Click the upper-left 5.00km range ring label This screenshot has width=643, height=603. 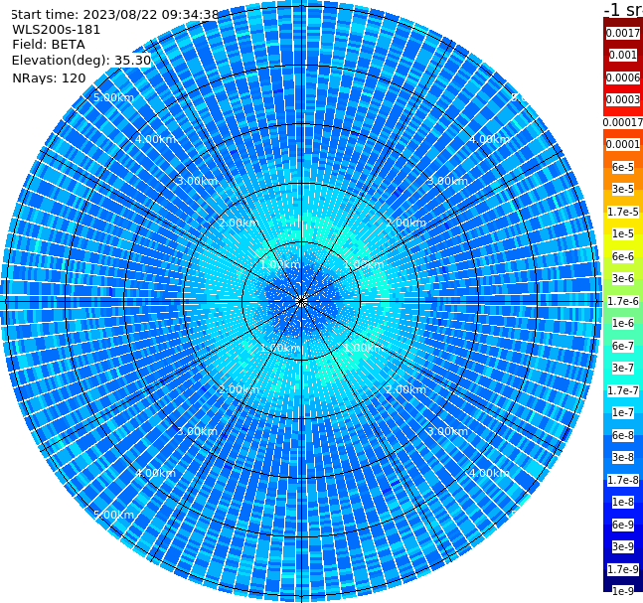tap(113, 97)
